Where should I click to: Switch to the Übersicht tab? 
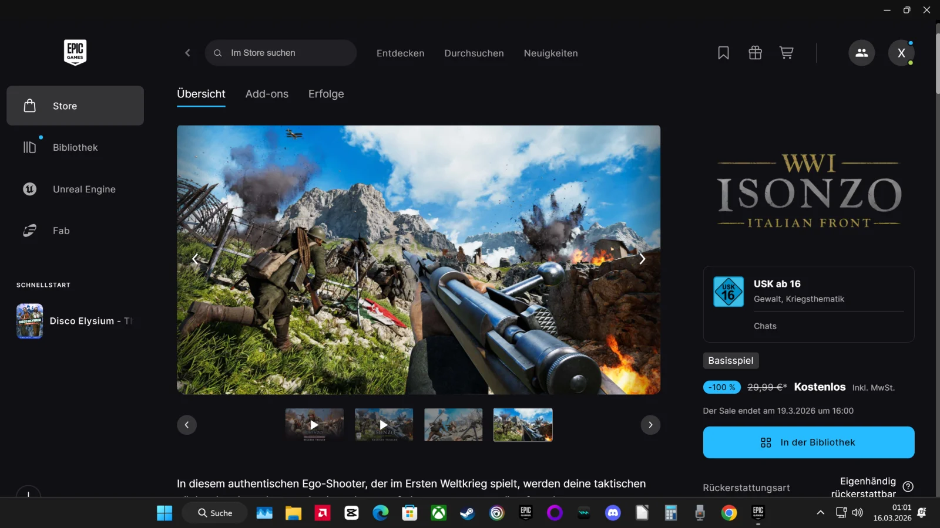[201, 94]
